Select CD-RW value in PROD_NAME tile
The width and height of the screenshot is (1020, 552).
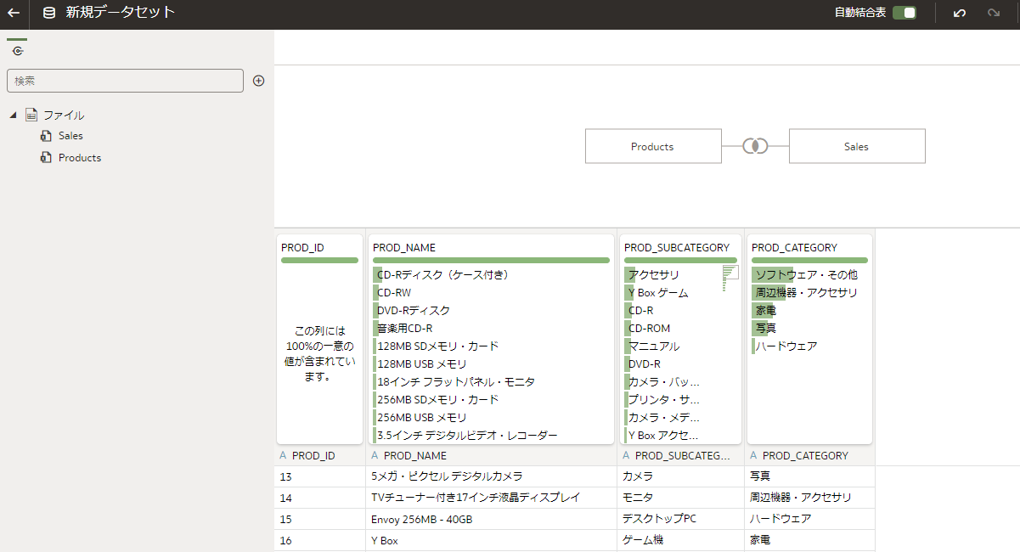(394, 293)
